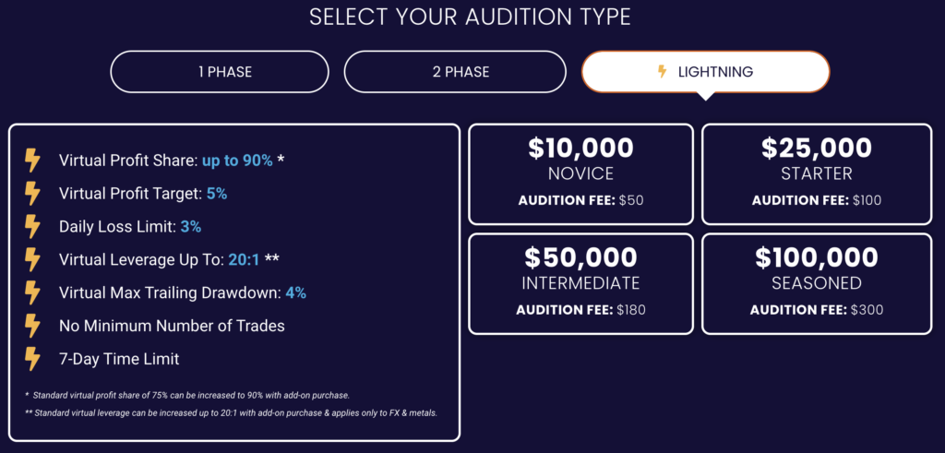Pick the $100,000 Seasoned account card
Image resolution: width=945 pixels, height=453 pixels.
(x=817, y=284)
